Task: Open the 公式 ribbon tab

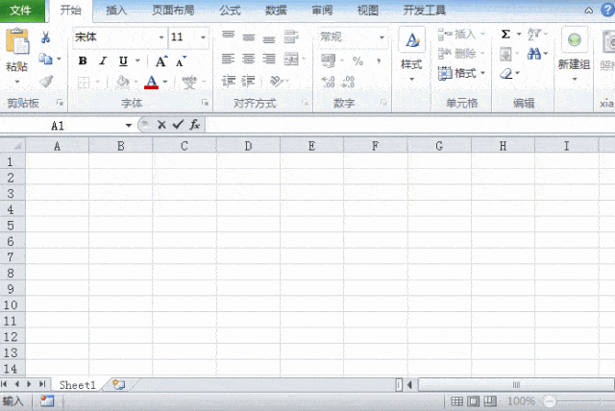Action: point(230,11)
